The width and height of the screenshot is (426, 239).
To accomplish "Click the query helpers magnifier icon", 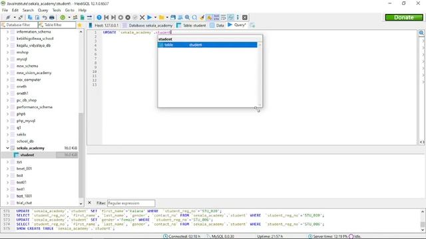I will 421,33.
